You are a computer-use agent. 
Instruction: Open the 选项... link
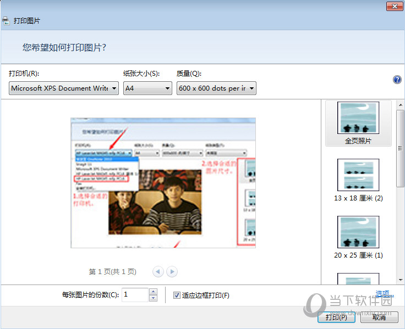pyautogui.click(x=385, y=294)
